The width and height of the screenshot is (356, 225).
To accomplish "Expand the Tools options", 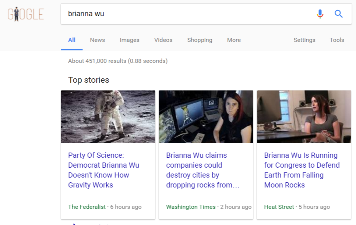I will (x=337, y=40).
